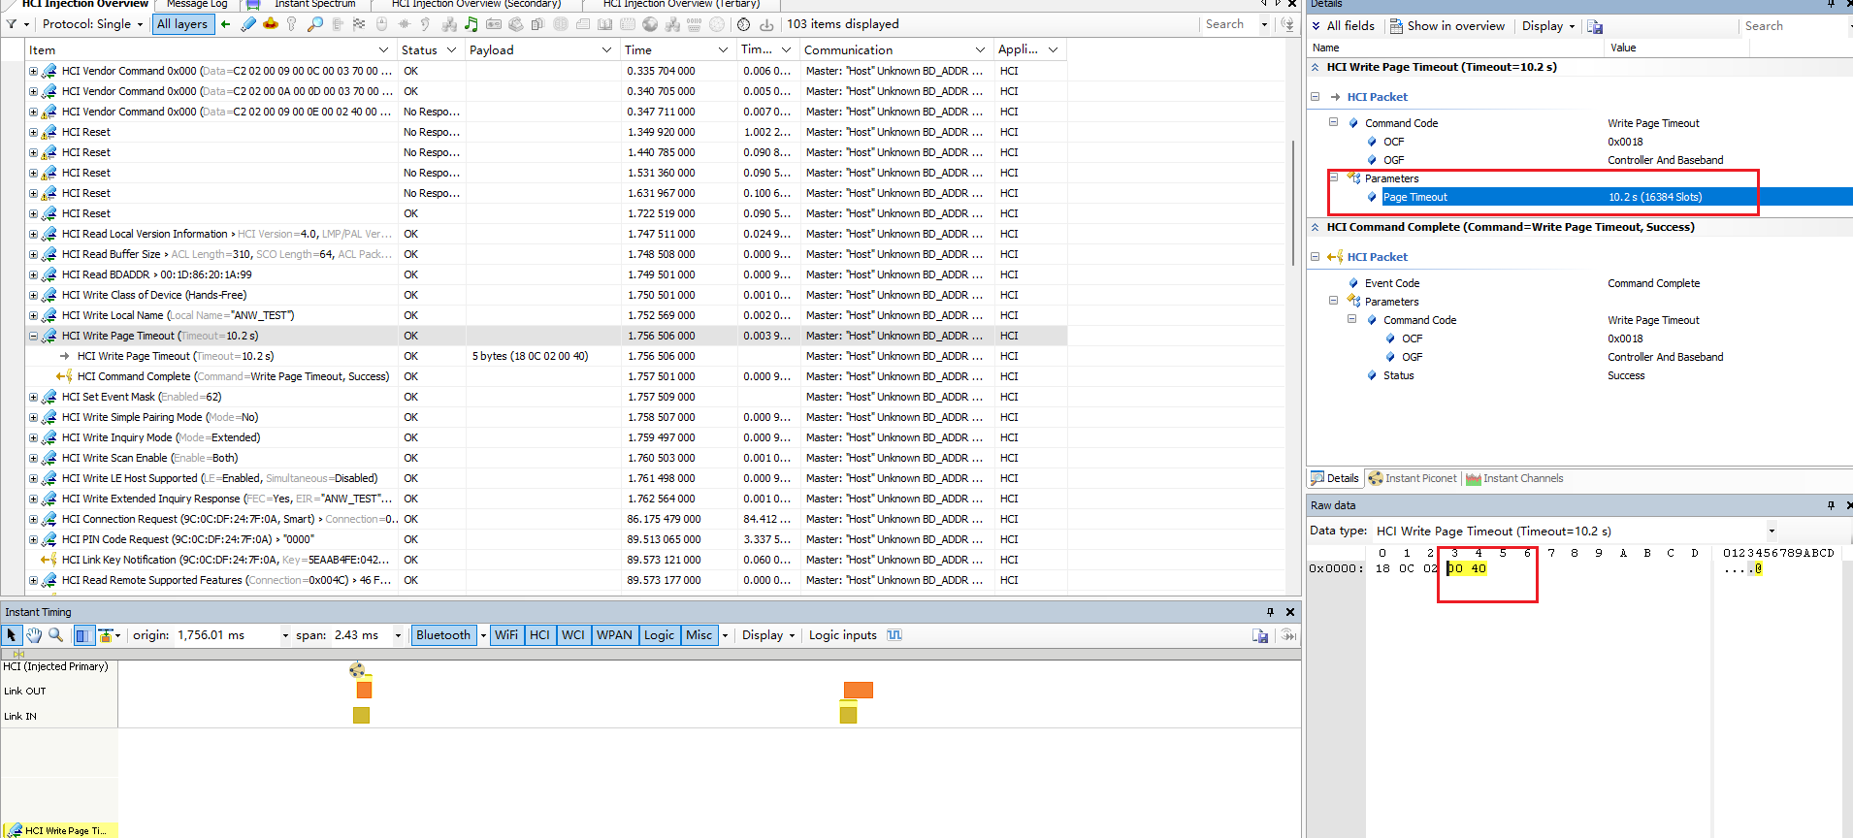The image size is (1853, 838).
Task: Open the origin value dropdown
Action: pos(285,636)
